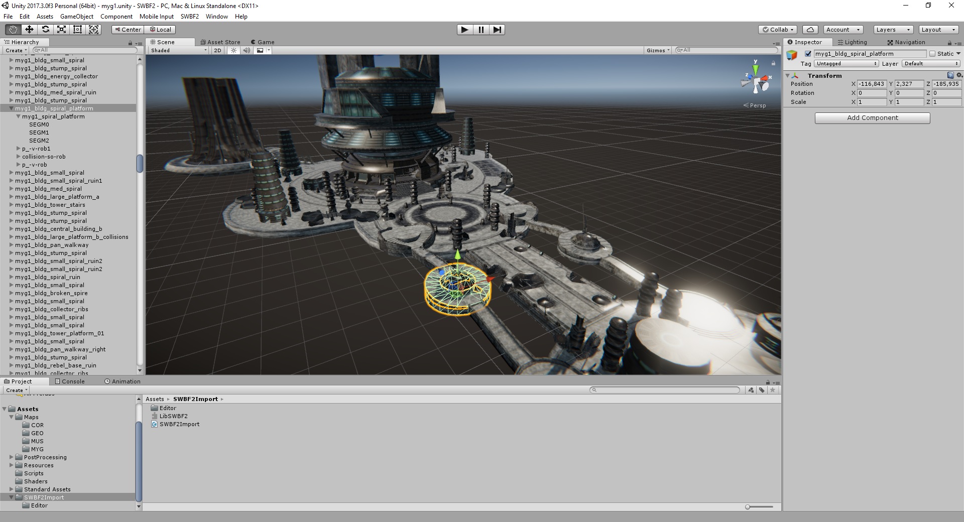Select the Scale tool
Screen dimensions: 964x522
coord(62,30)
